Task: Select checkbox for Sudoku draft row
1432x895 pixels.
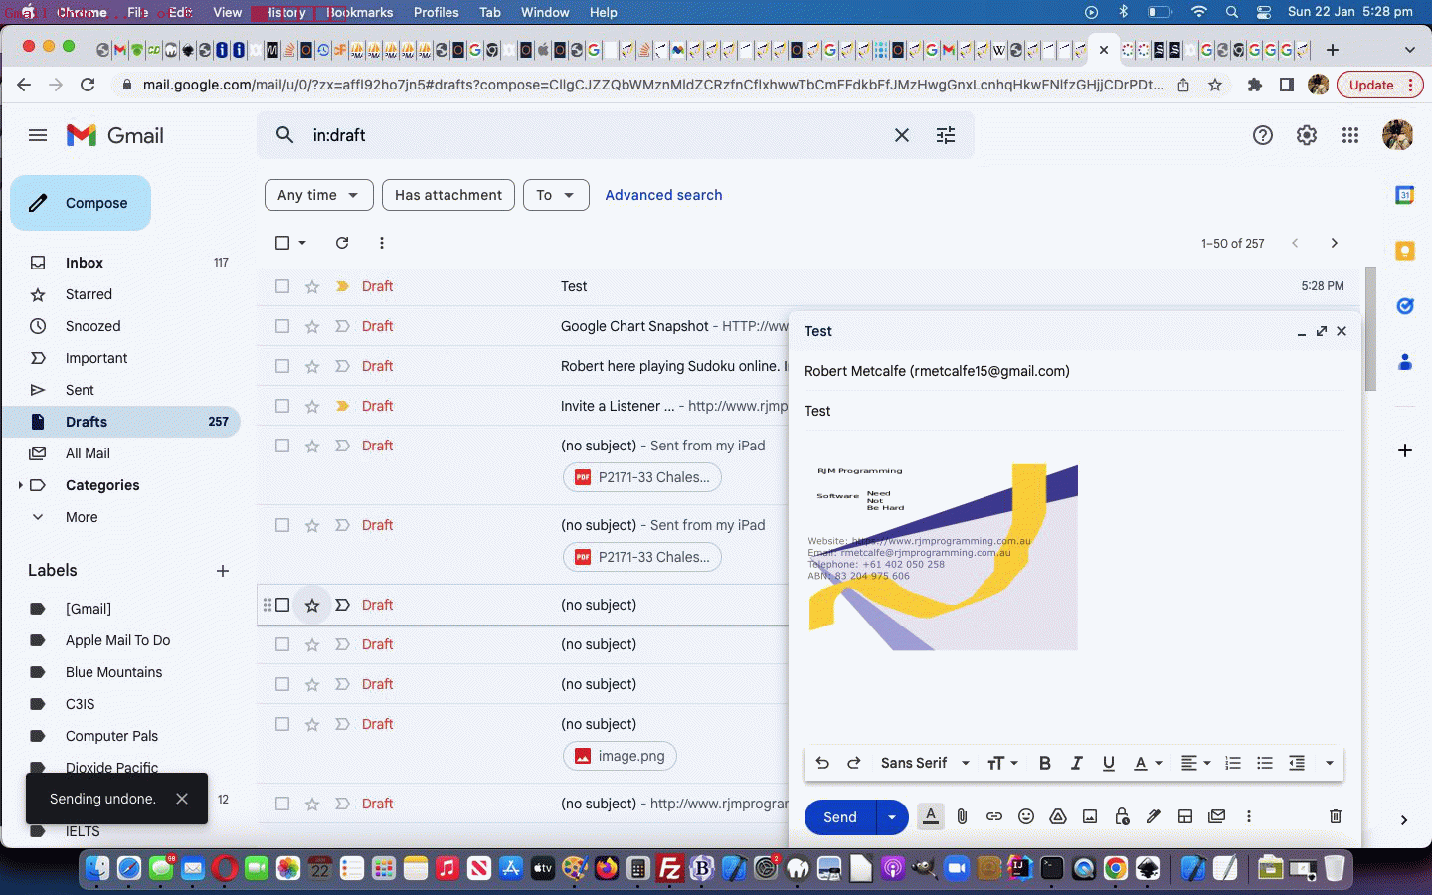Action: 282,366
